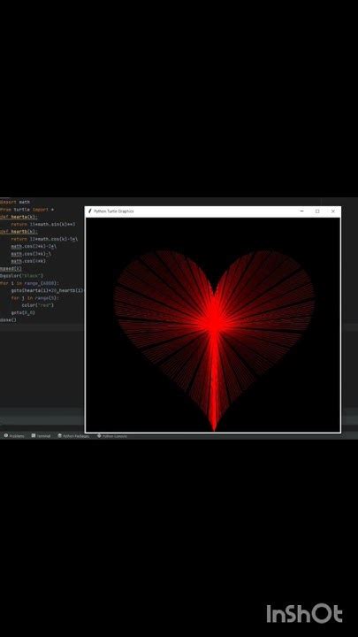
Task: Click the 'return 12*math.cos(k)-5*' line
Action: pyautogui.click(x=44, y=239)
